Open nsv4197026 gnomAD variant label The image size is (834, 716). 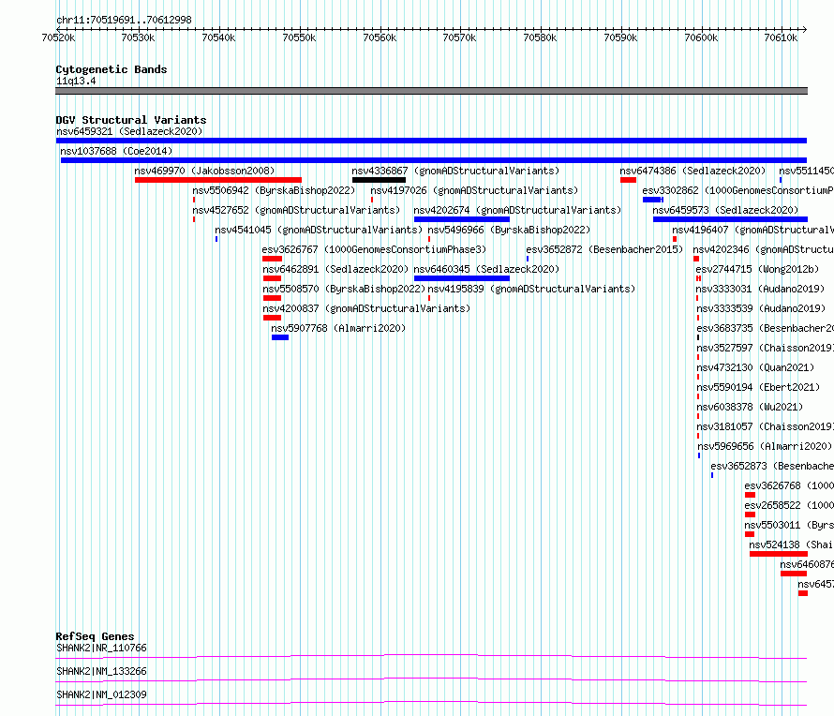[x=474, y=190]
